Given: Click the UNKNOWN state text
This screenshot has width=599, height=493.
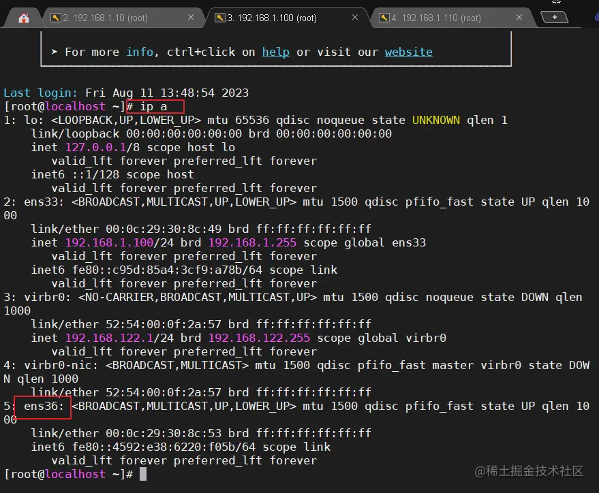Looking at the screenshot, I should point(436,121).
